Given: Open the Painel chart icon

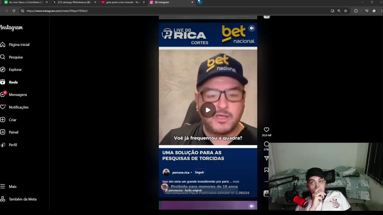Looking at the screenshot, I should click(3, 132).
